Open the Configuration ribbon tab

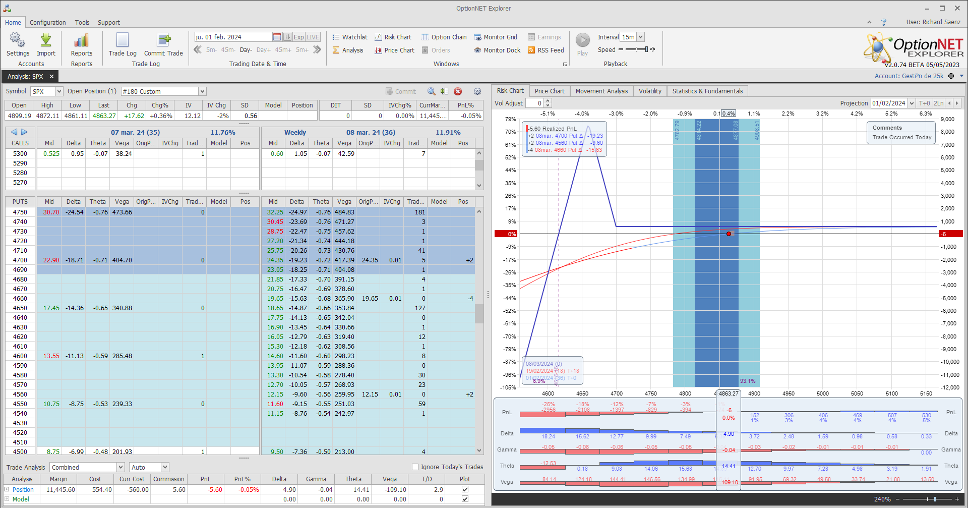[47, 23]
